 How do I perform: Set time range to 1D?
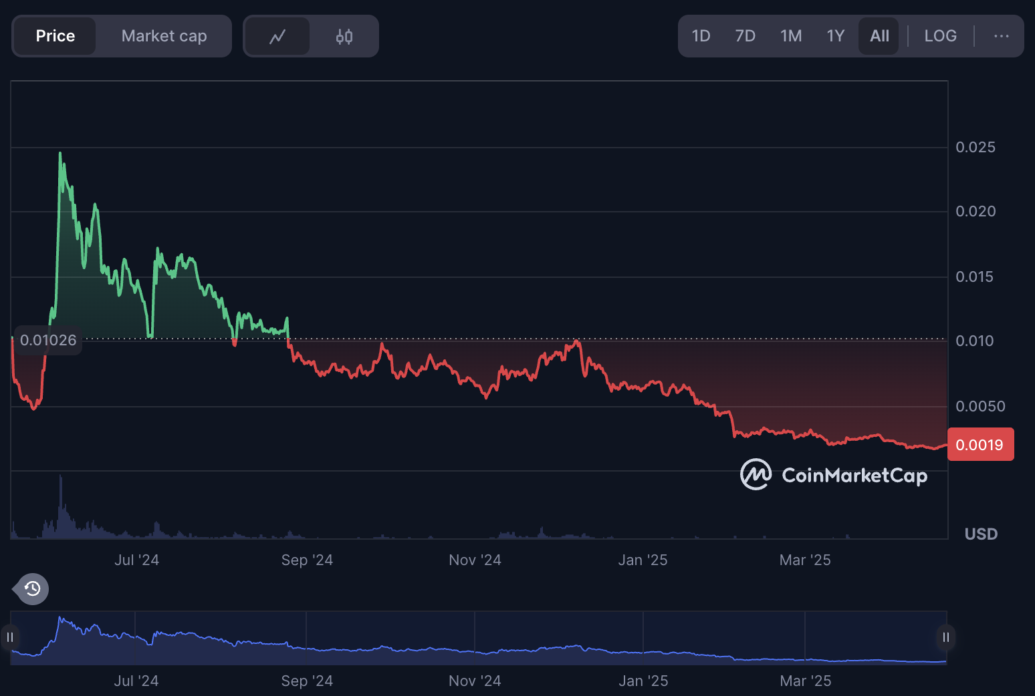pos(701,36)
